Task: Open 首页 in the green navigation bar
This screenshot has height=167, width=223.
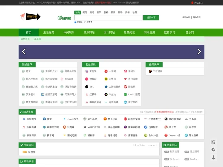Action: [x=28, y=32]
